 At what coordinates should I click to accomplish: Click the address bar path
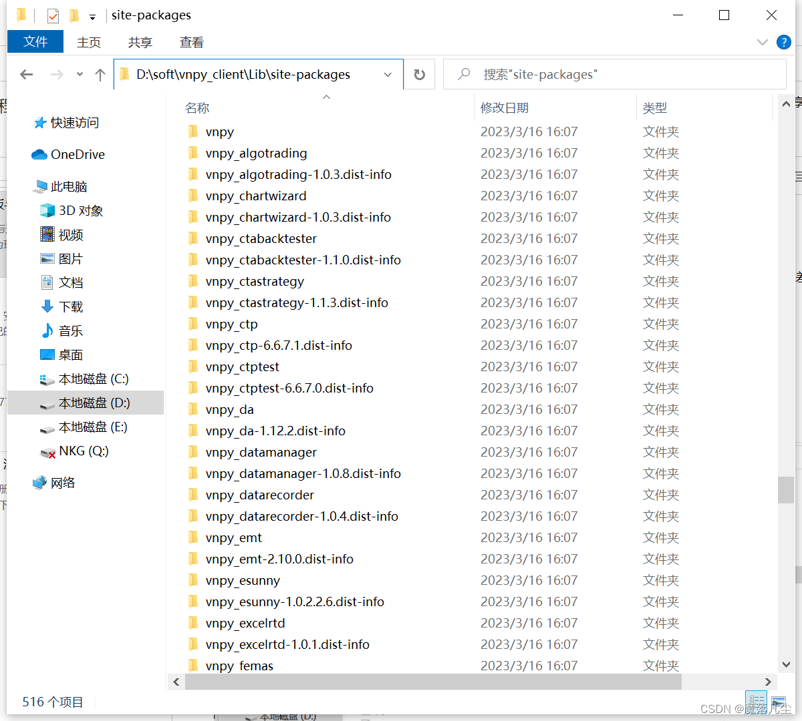pyautogui.click(x=243, y=75)
